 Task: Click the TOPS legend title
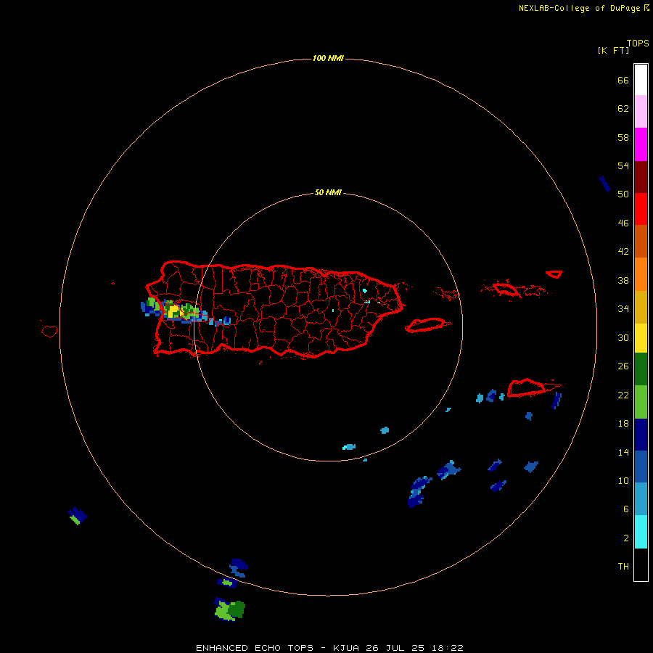[x=638, y=43]
